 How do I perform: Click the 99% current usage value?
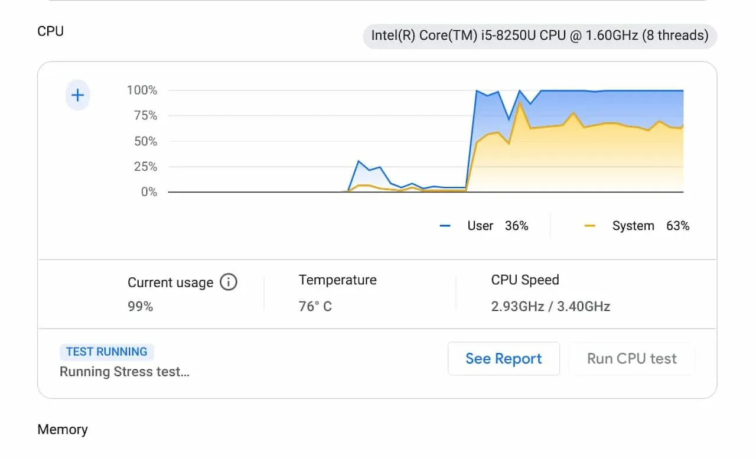(140, 306)
